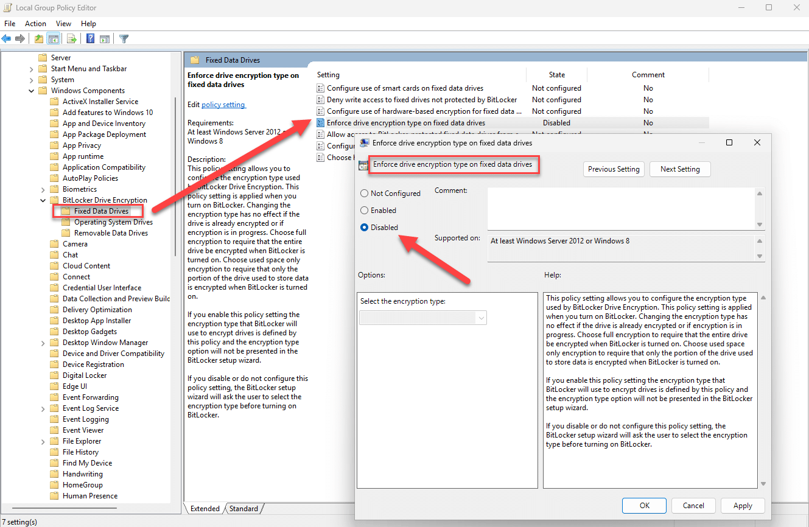Click the Back navigation arrow
809x527 pixels.
[6, 38]
